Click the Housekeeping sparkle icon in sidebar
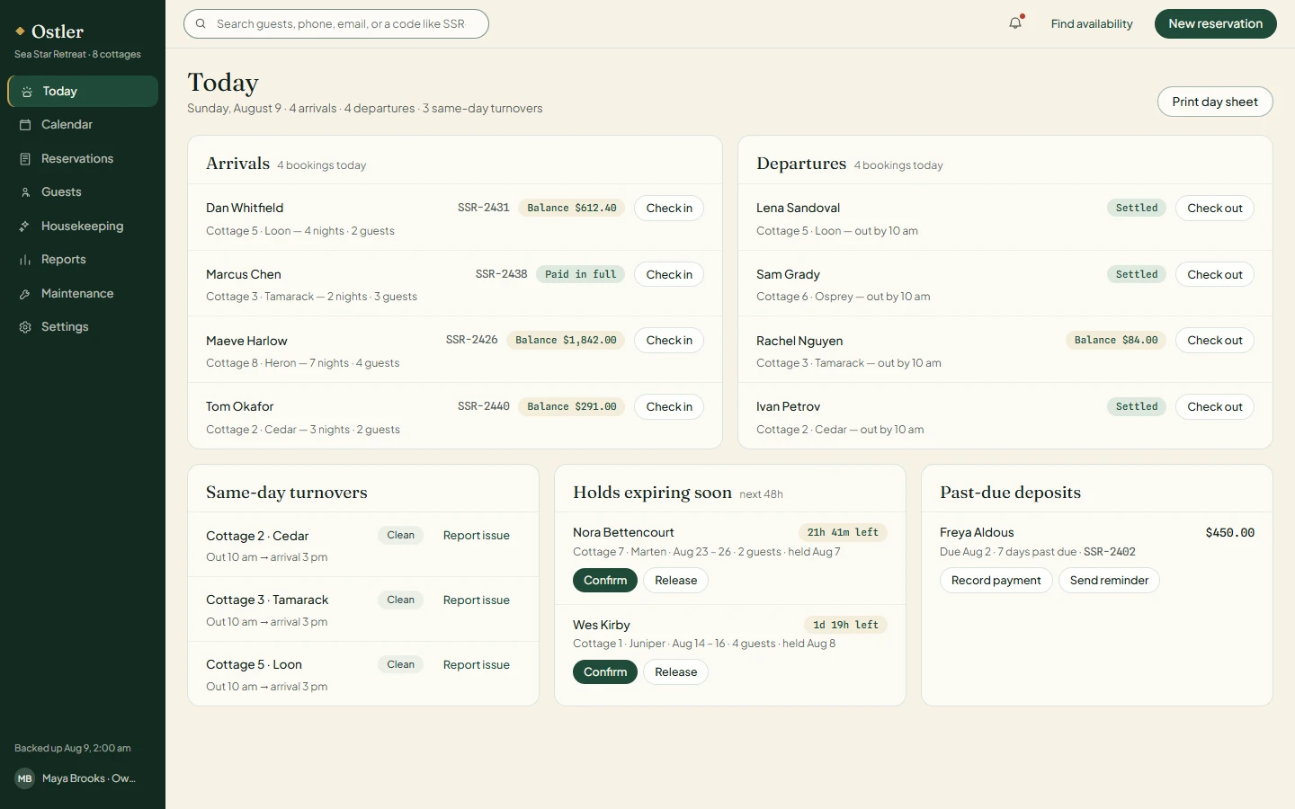Image resolution: width=1295 pixels, height=809 pixels. point(25,227)
